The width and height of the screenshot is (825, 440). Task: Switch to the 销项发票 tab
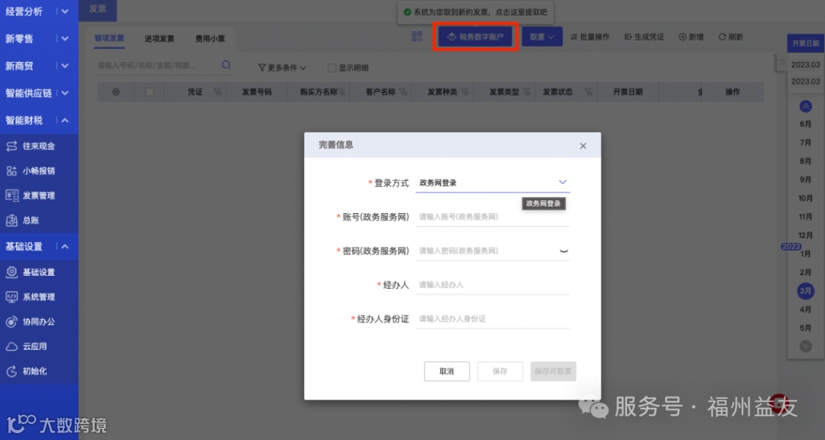(109, 38)
